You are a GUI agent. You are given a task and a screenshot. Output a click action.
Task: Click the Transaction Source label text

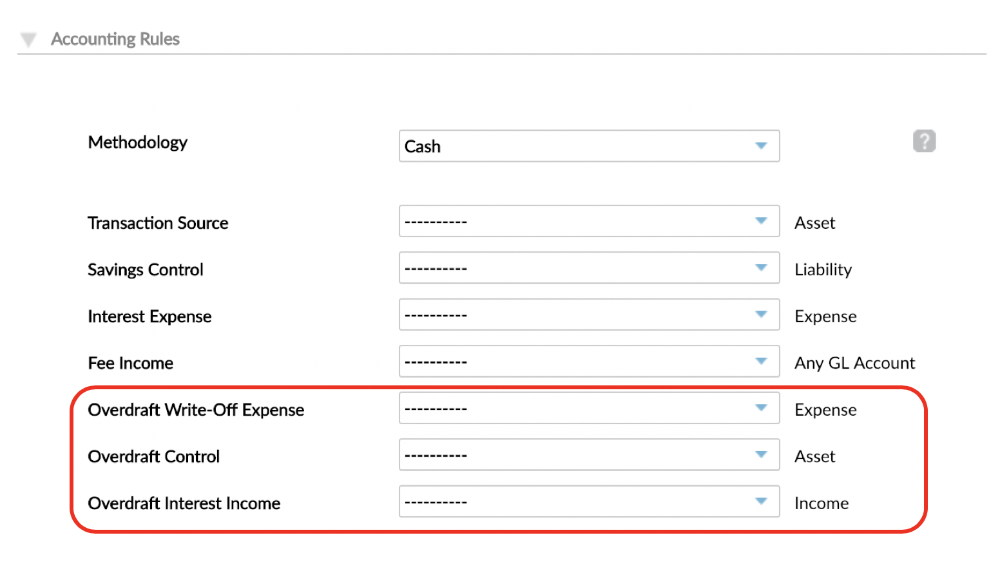[158, 223]
